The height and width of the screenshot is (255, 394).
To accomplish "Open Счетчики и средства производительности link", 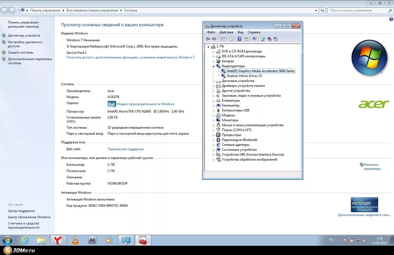I will click(24, 226).
